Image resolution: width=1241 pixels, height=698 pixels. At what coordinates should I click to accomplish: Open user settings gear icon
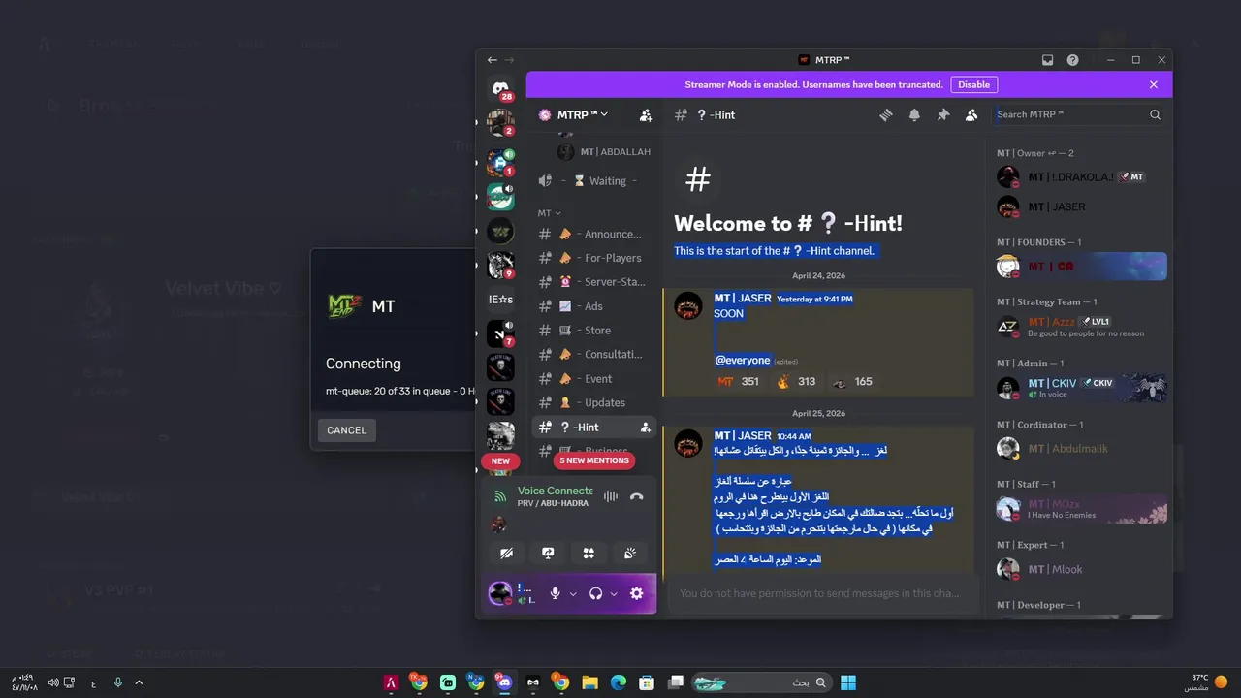[x=636, y=593]
